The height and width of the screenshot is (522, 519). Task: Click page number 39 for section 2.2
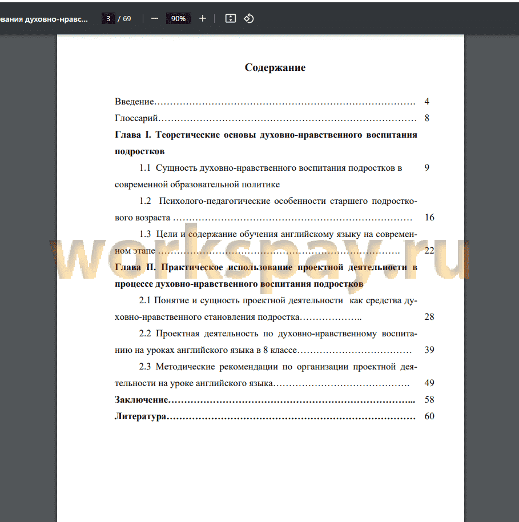coord(429,350)
